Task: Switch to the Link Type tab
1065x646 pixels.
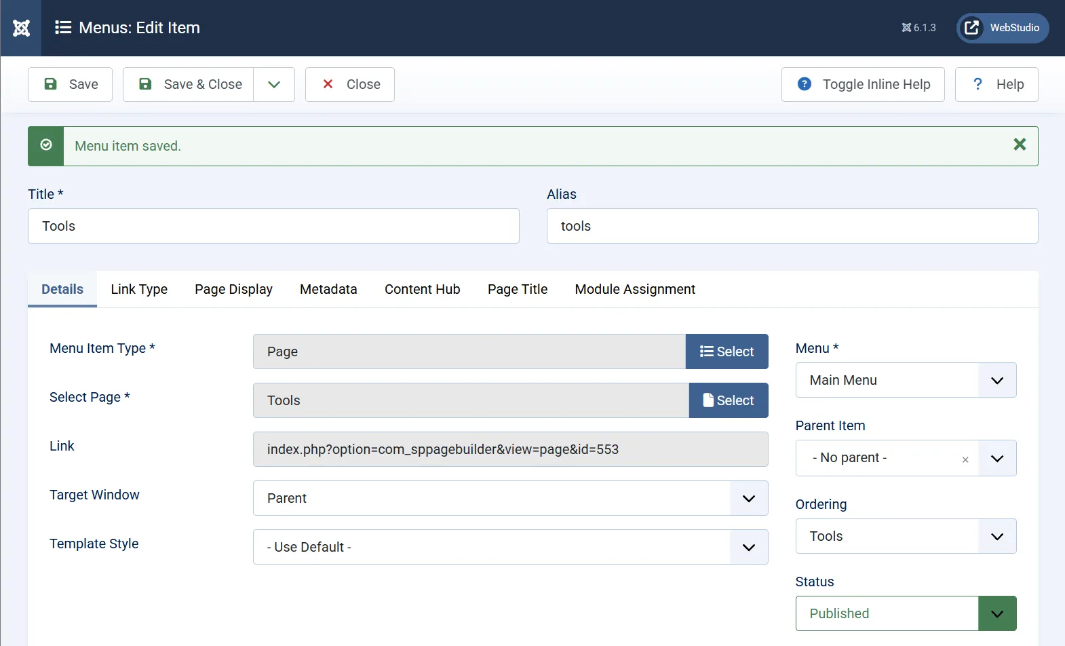Action: tap(139, 289)
